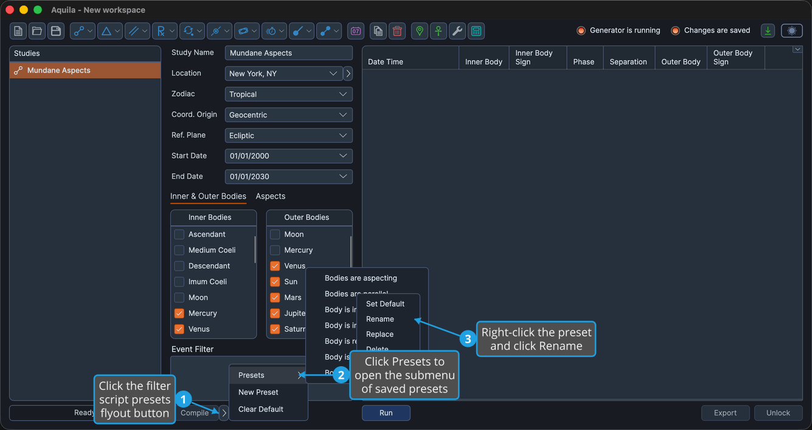Screen dimensions: 812x430
Task: Click the orbit crossing line study icon
Action: click(x=216, y=31)
